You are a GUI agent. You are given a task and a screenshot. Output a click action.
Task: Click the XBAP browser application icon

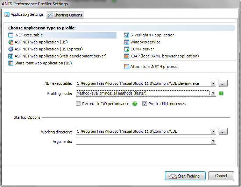click(x=127, y=56)
